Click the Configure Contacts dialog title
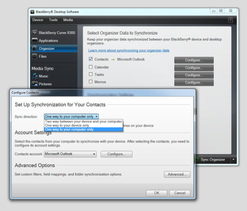Image resolution: width=247 pixels, height=211 pixels. click(x=25, y=92)
